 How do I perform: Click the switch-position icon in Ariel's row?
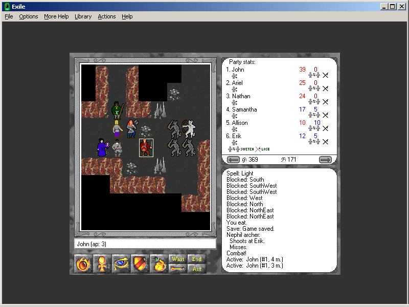(314, 89)
